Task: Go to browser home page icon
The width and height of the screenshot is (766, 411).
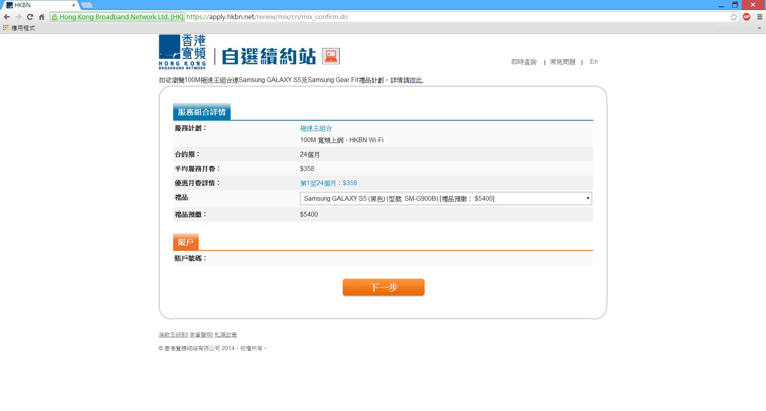Action: coord(41,17)
